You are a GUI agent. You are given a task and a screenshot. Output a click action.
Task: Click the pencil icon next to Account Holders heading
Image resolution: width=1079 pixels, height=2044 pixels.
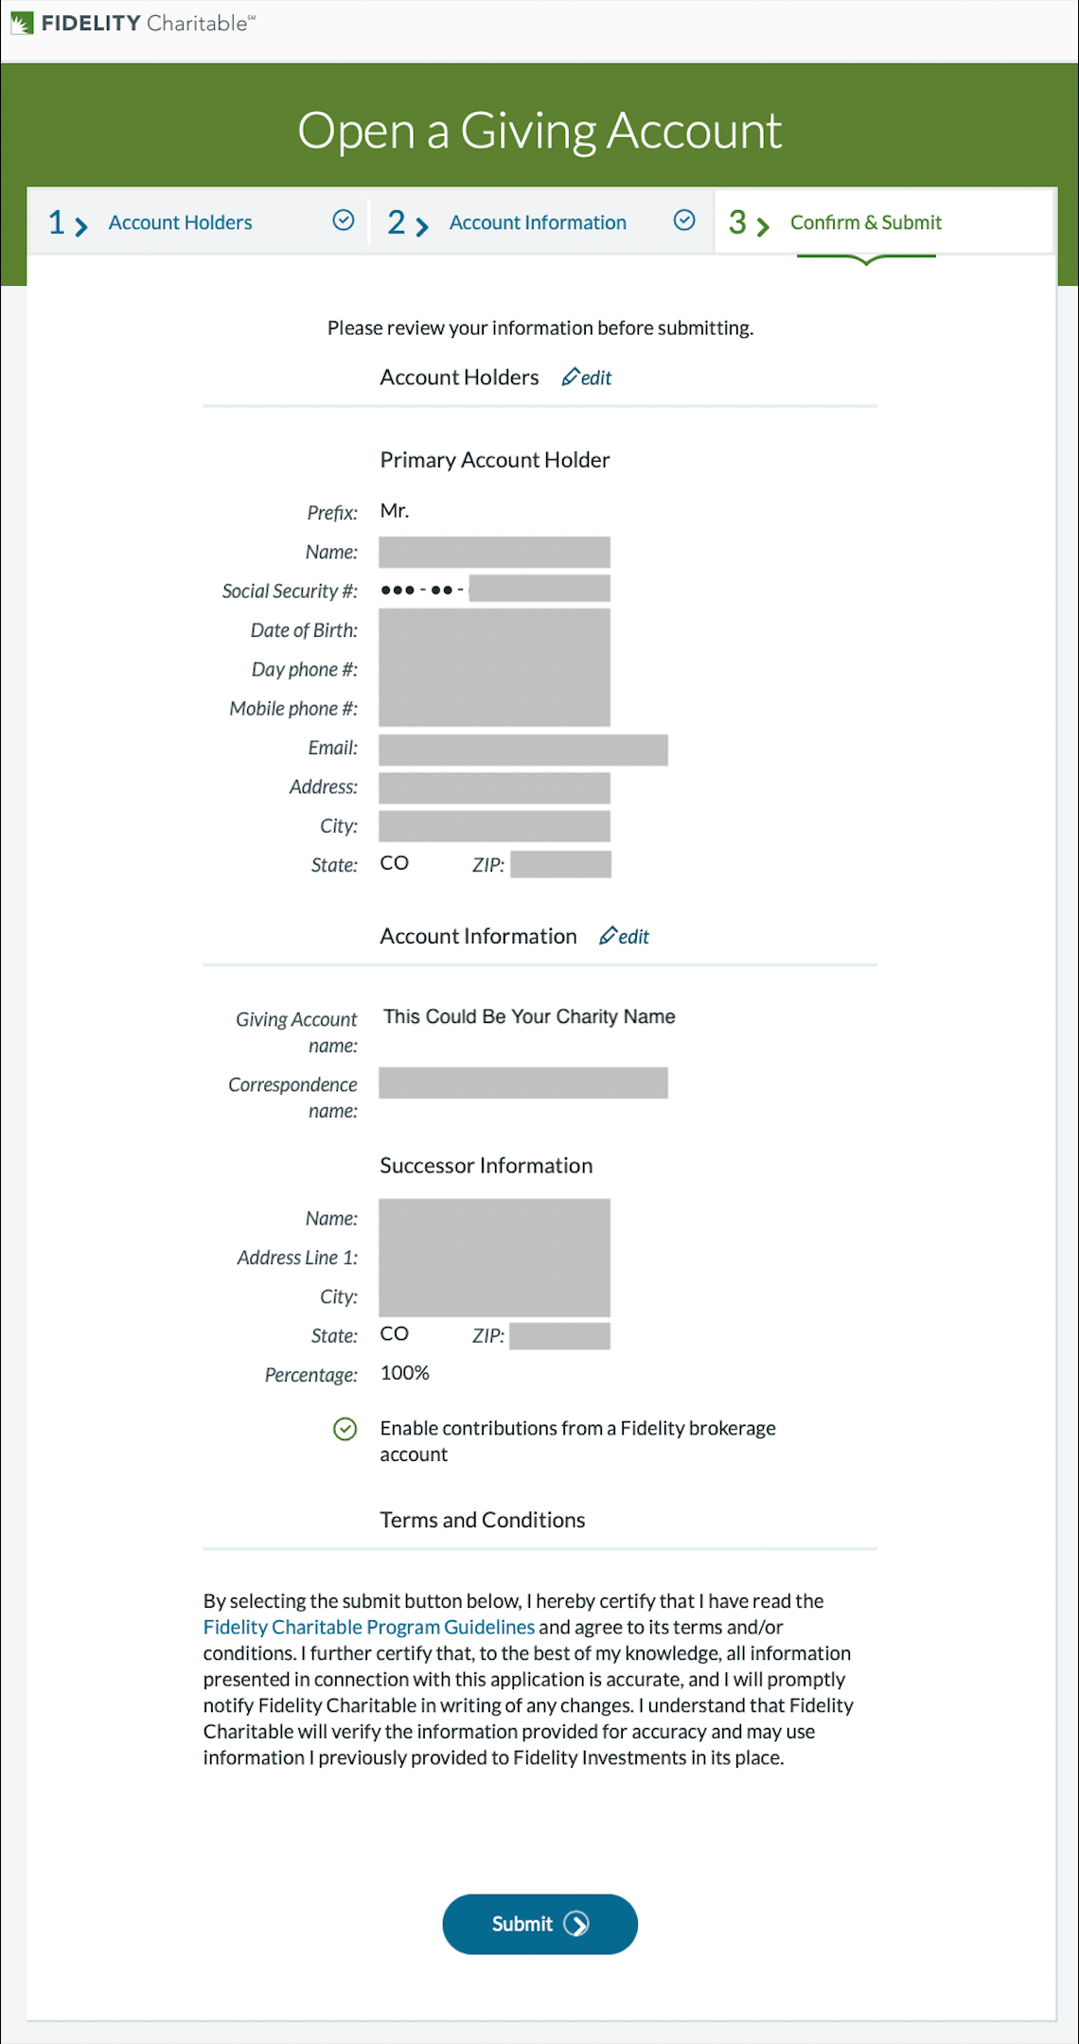click(x=570, y=377)
